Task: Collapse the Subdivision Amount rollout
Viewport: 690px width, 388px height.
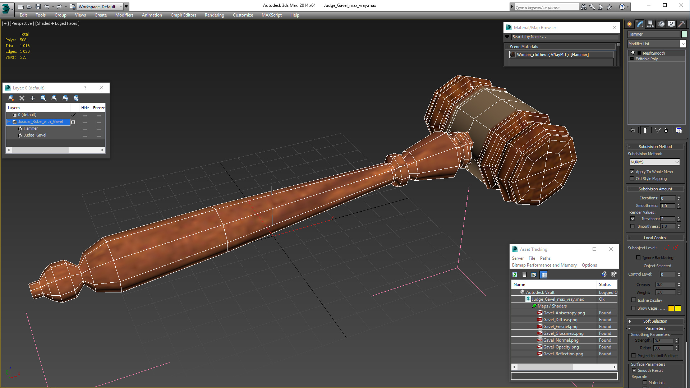Action: point(655,189)
